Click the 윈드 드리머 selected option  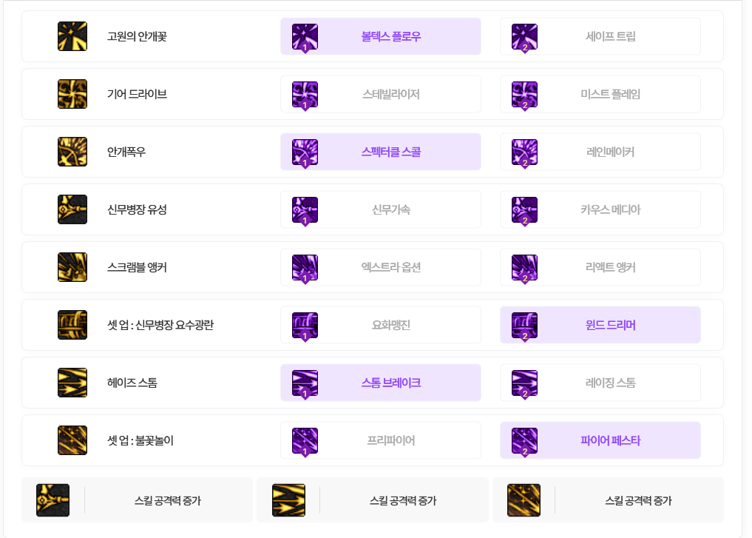tap(600, 325)
